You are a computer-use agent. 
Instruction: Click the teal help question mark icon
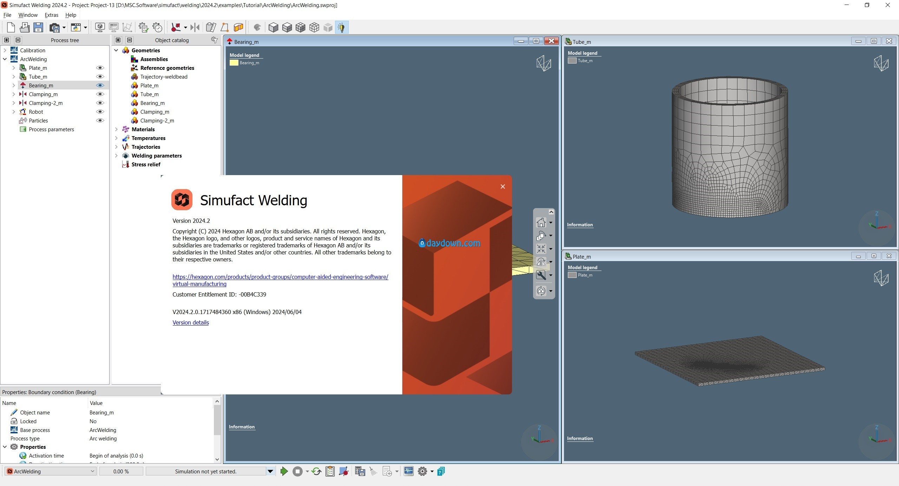[441, 471]
